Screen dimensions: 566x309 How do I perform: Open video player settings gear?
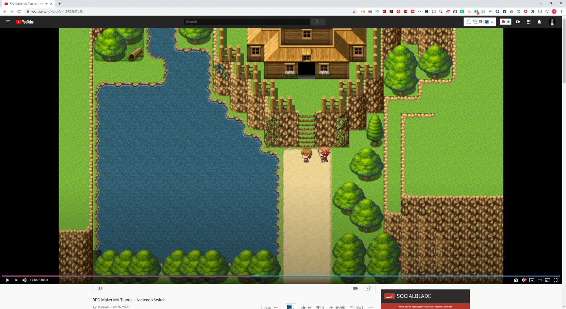click(x=524, y=280)
